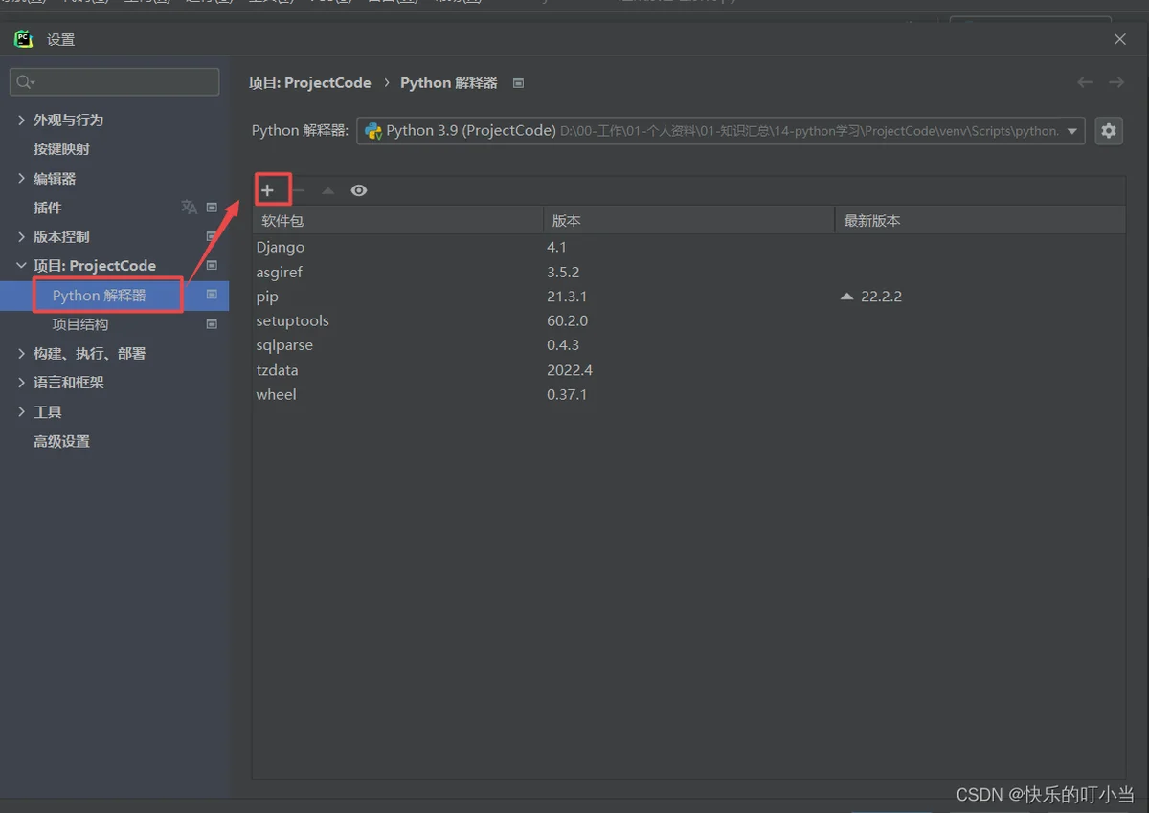Click the add package plus icon
This screenshot has width=1149, height=813.
coord(267,190)
